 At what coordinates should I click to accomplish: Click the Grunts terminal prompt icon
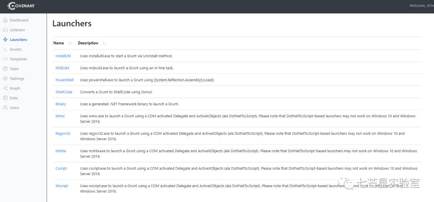[x=5, y=49]
